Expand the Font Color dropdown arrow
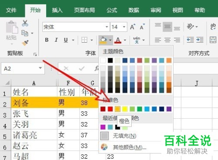218x160 pixels. [125, 40]
